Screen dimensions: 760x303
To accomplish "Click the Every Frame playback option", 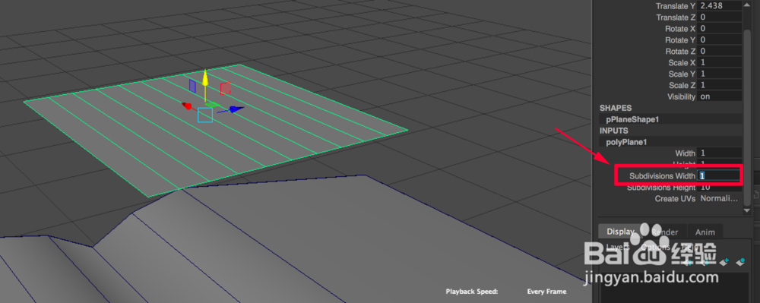I will pyautogui.click(x=546, y=292).
